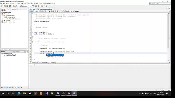The height and width of the screenshot is (98, 175).
Task: Click the Save All toolbar icon
Action: pos(10,6)
